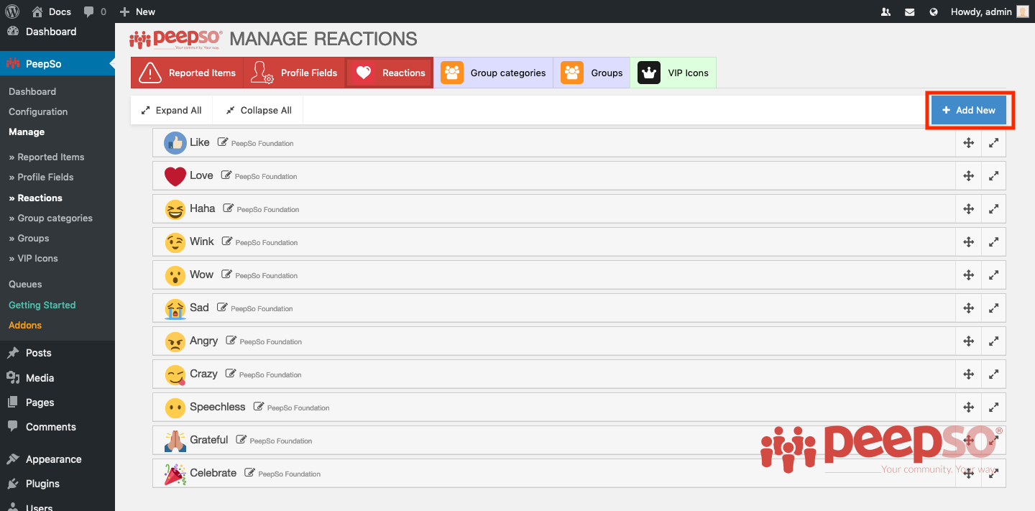Expand the Love reaction row

pos(993,176)
